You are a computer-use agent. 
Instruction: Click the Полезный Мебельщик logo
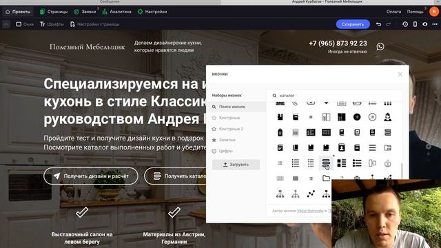88,47
